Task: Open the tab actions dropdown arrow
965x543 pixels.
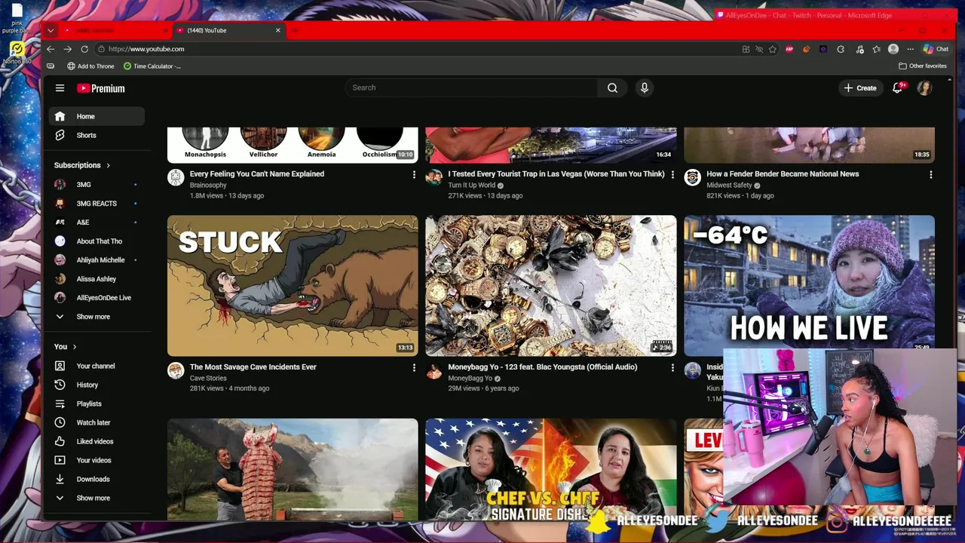Action: pos(51,31)
